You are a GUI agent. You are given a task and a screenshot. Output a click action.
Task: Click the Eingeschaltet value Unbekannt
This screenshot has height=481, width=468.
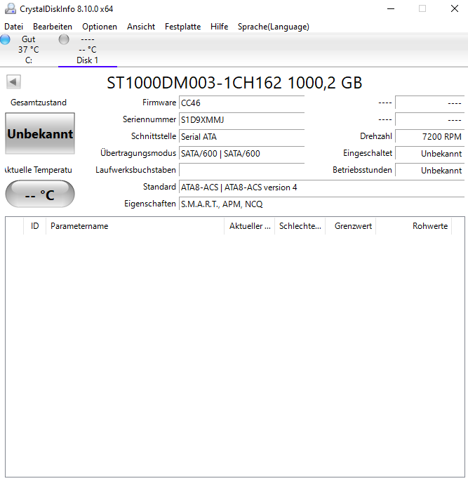point(429,153)
